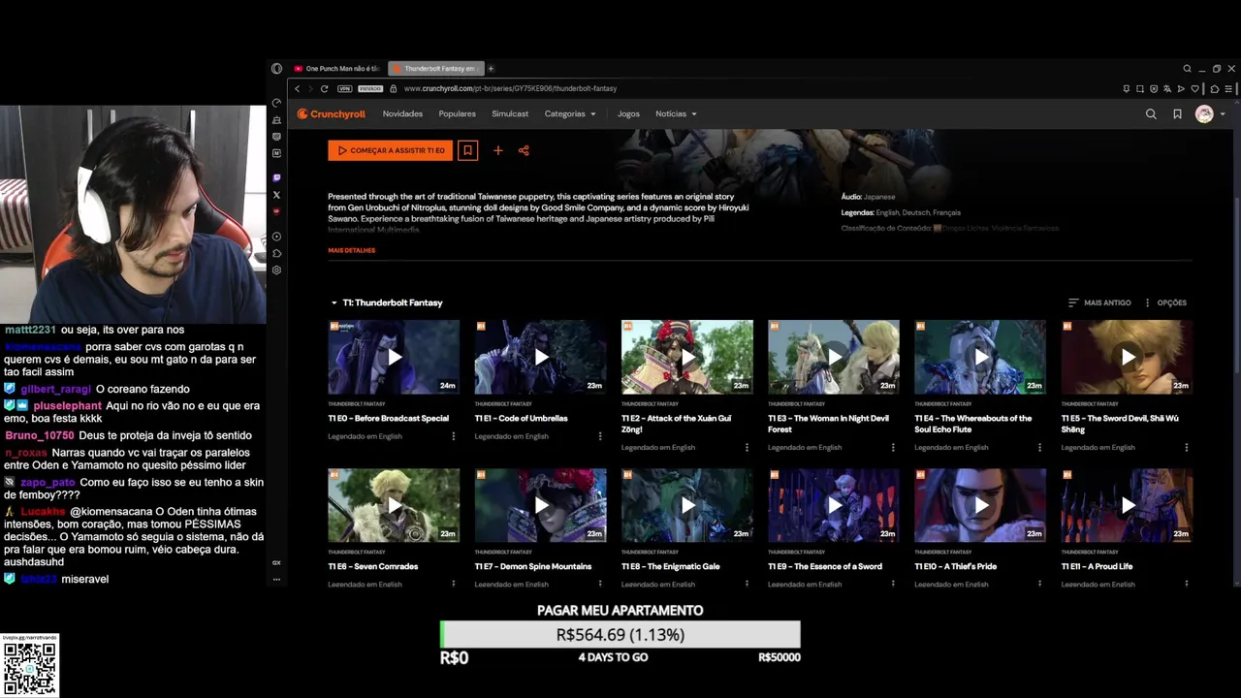Viewport: 1241px width, 698px height.
Task: Toggle watchlist bookmark beside the watch button
Action: pyautogui.click(x=467, y=150)
